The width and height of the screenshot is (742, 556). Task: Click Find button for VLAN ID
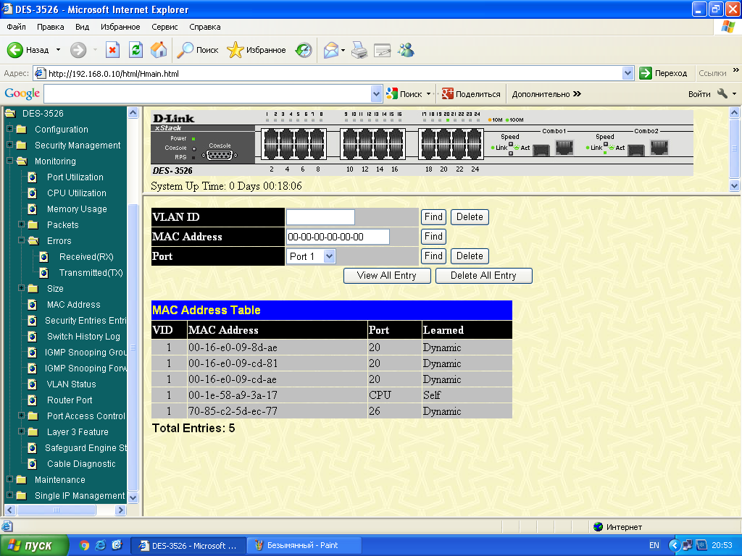[433, 217]
